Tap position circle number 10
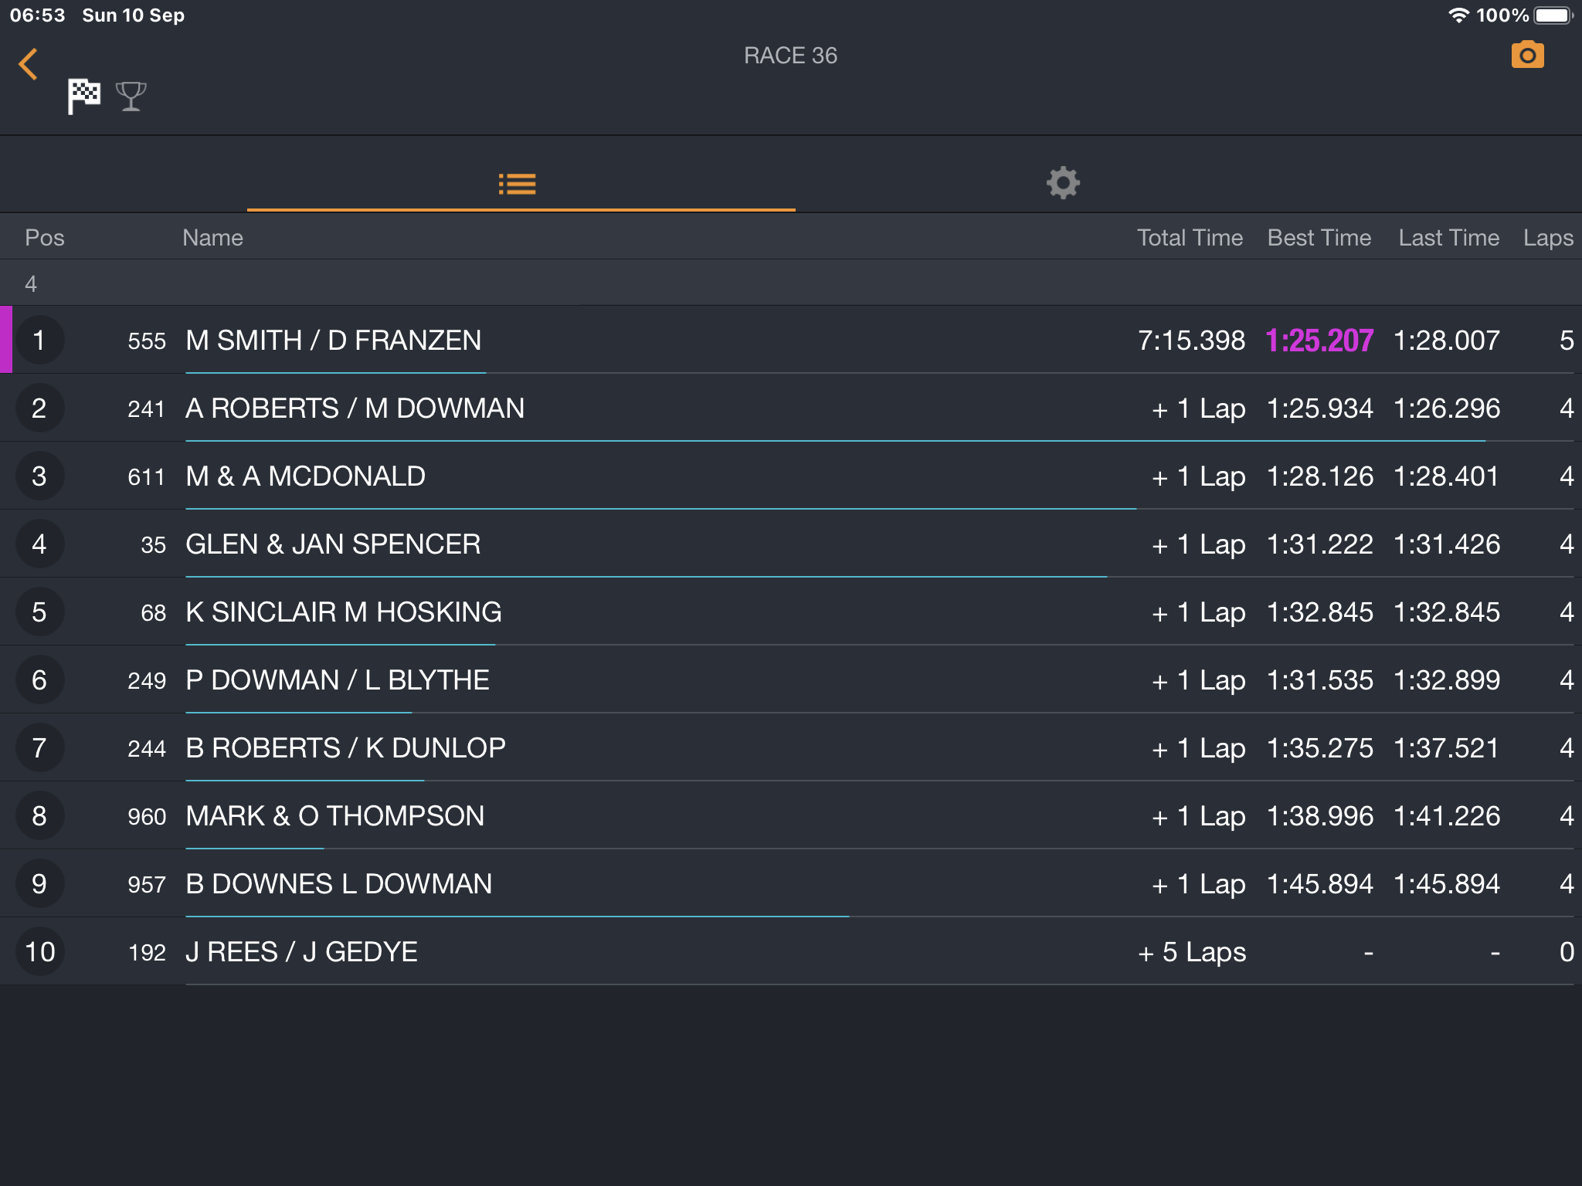This screenshot has width=1582, height=1186. click(39, 951)
